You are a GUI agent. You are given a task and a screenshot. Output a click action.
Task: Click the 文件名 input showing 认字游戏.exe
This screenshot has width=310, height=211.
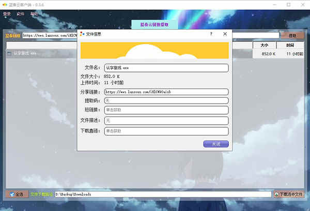coord(166,68)
